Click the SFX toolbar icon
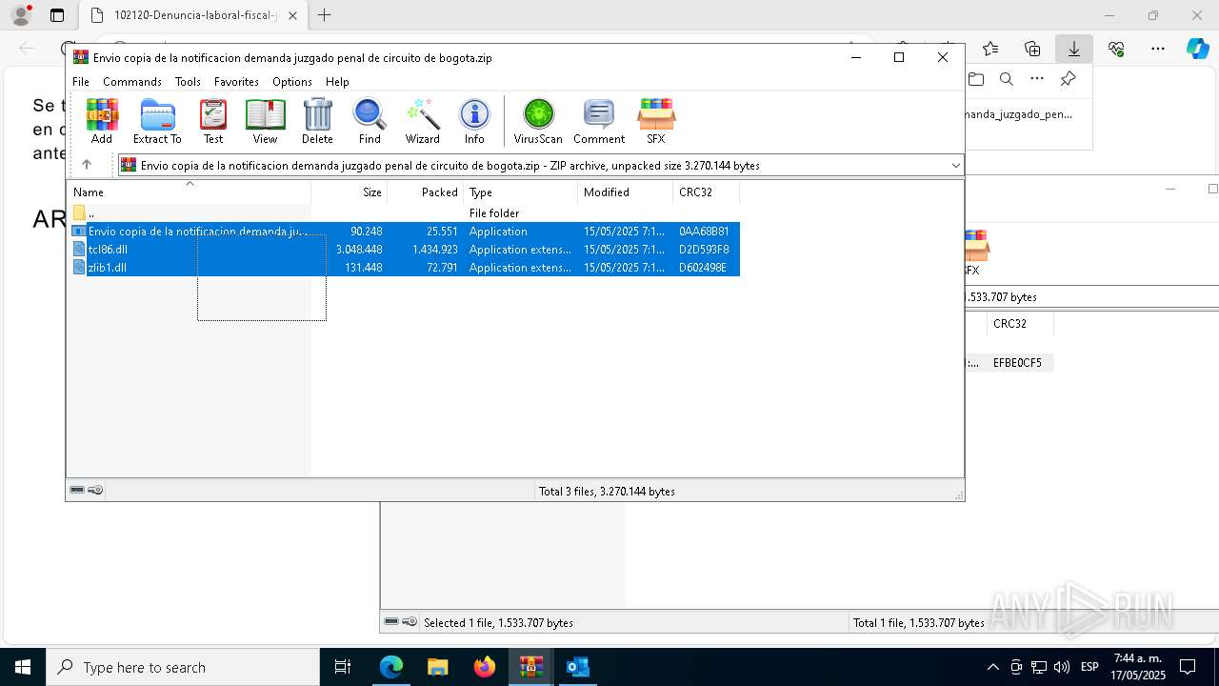The image size is (1219, 686). [655, 121]
